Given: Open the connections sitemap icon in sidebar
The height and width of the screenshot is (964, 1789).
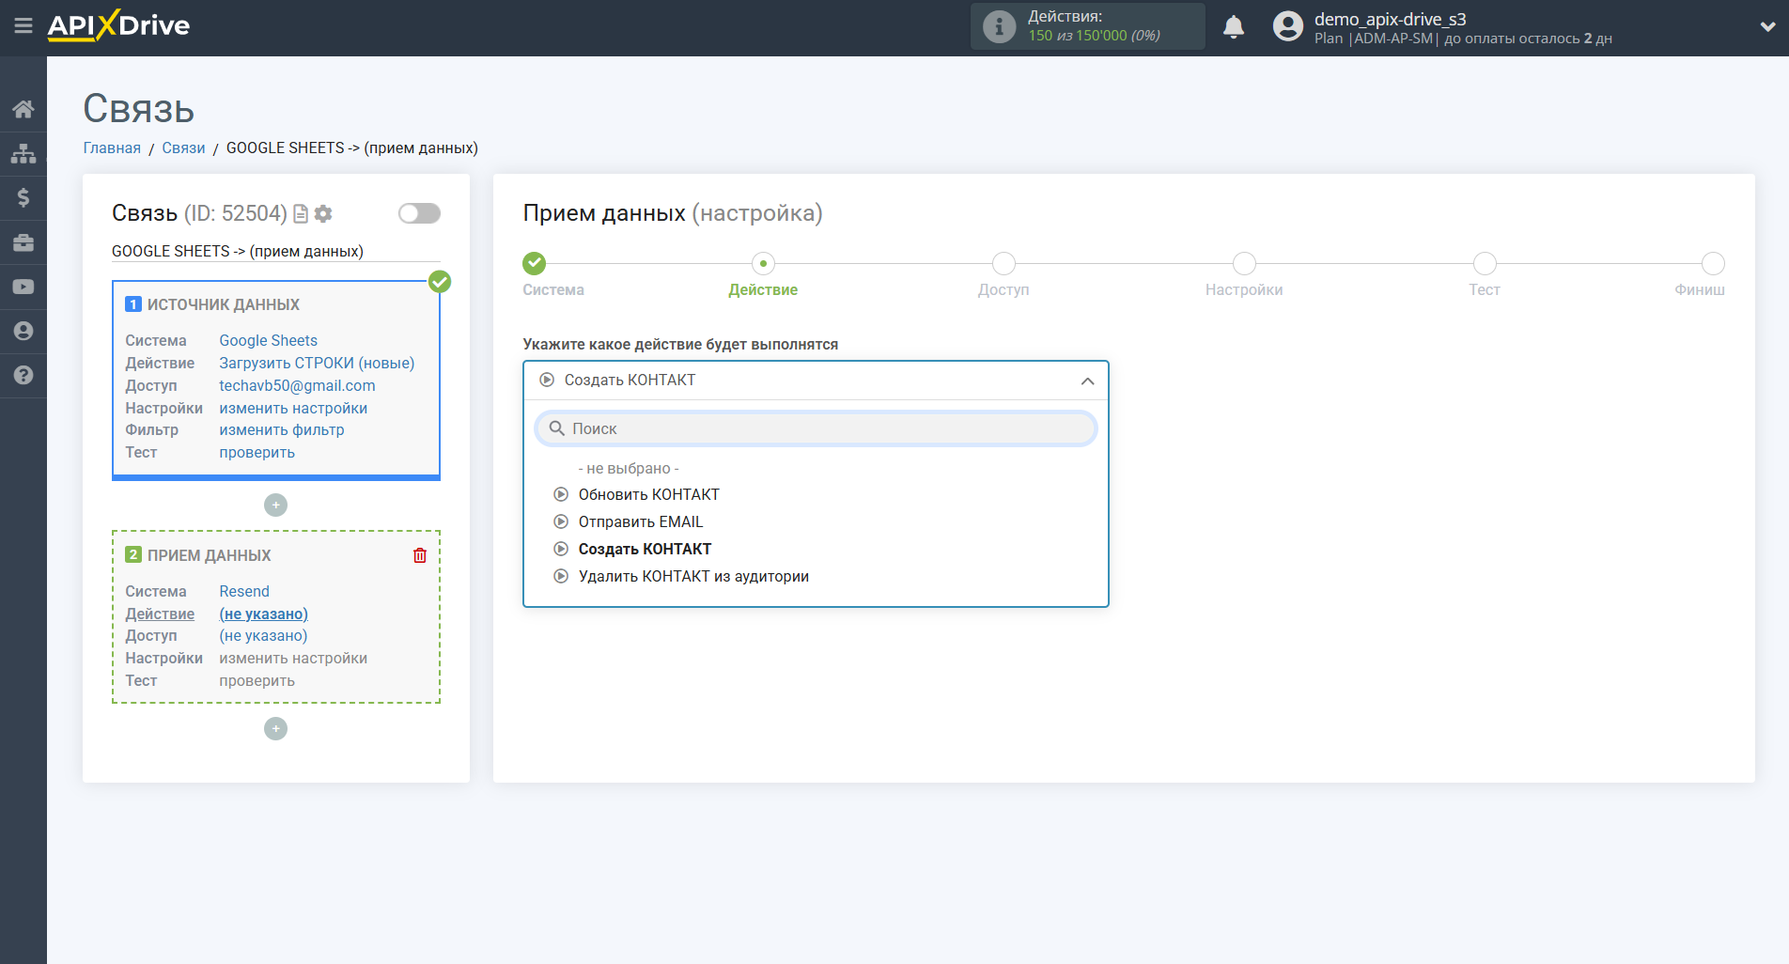Looking at the screenshot, I should 23,153.
